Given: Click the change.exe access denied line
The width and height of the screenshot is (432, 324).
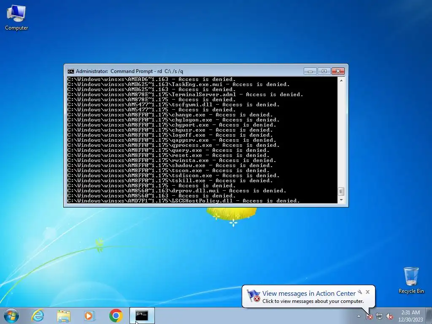Looking at the screenshot, I should [x=170, y=115].
